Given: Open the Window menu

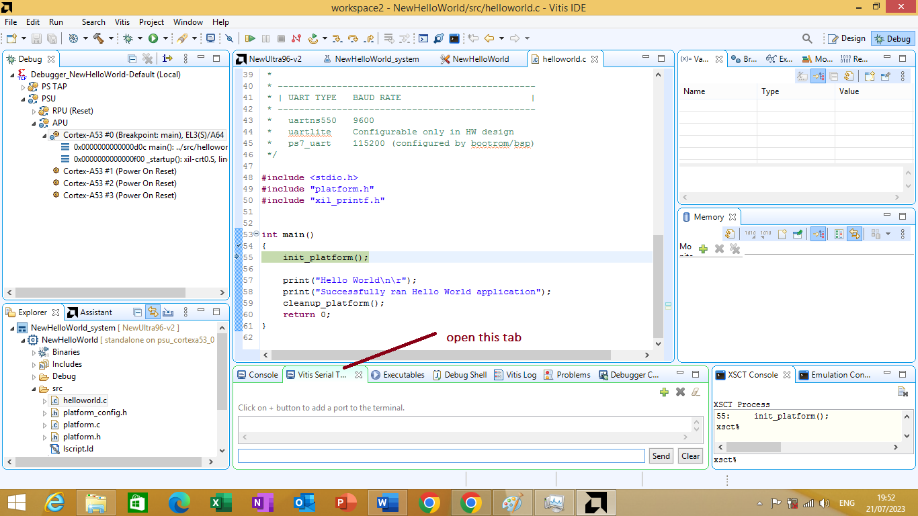Looking at the screenshot, I should [188, 21].
